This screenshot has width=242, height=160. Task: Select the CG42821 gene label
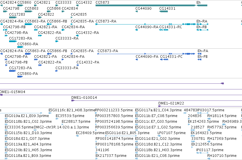tap(42, 3)
